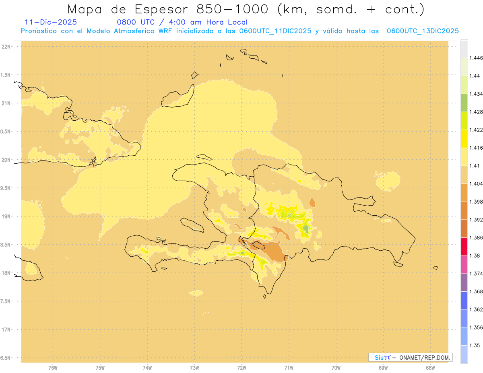Select the purple 1.368–1.374 legend swatch
This screenshot has width=483, height=373.
(x=464, y=282)
